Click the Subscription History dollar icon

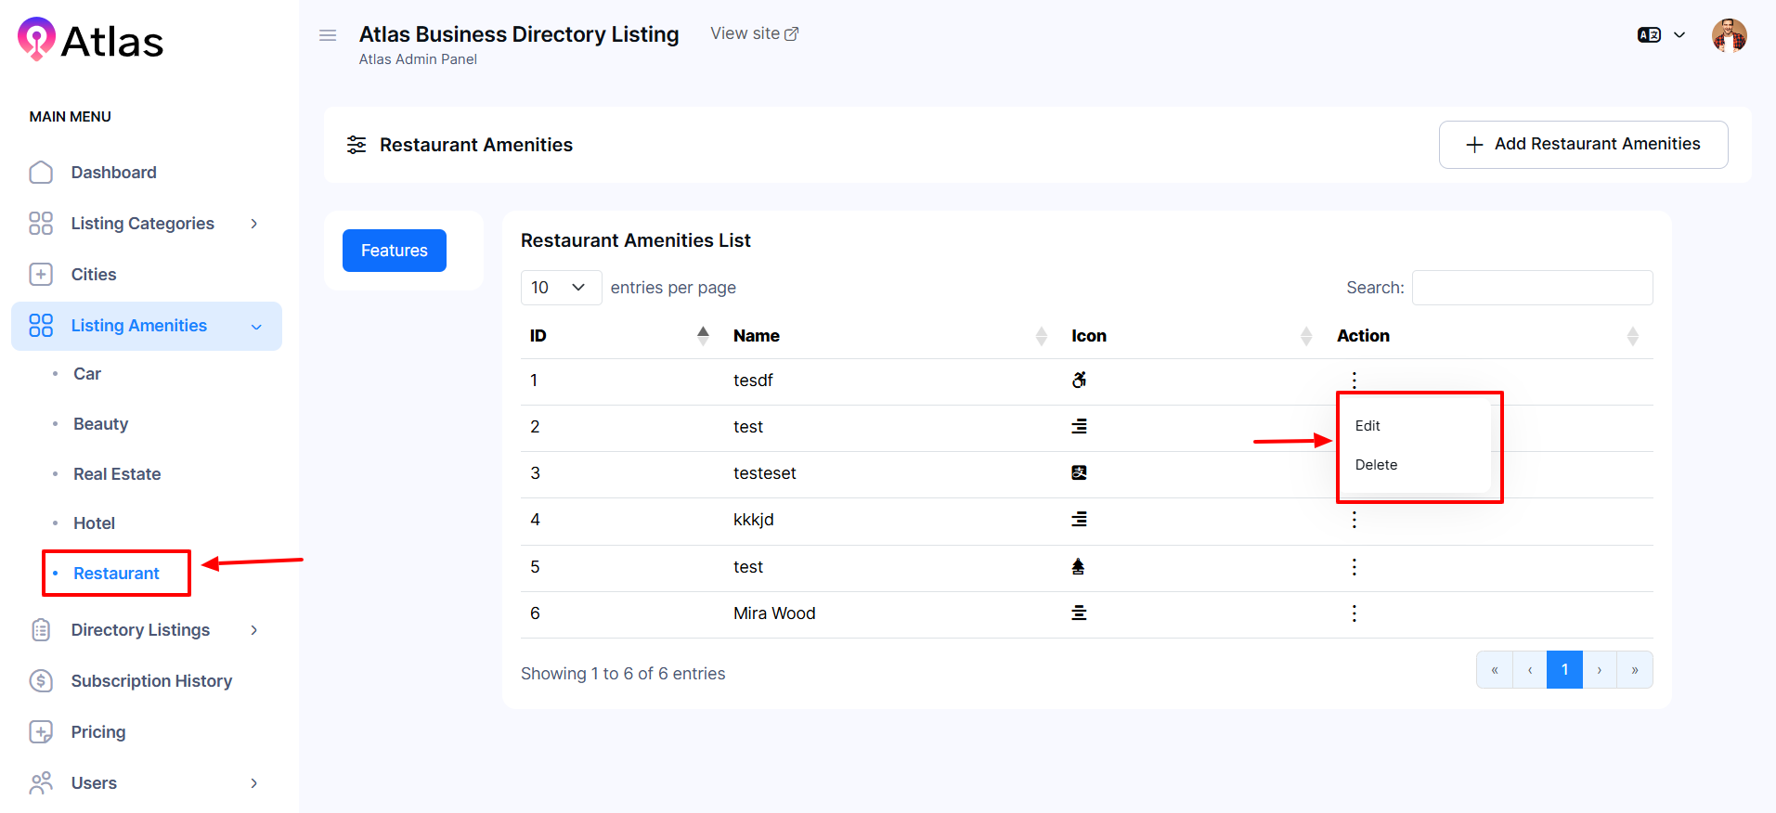pos(41,681)
